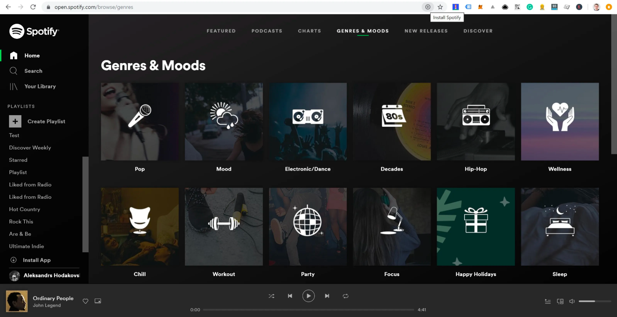Open Search from the sidebar
Viewport: 617px width, 317px height.
coord(33,71)
